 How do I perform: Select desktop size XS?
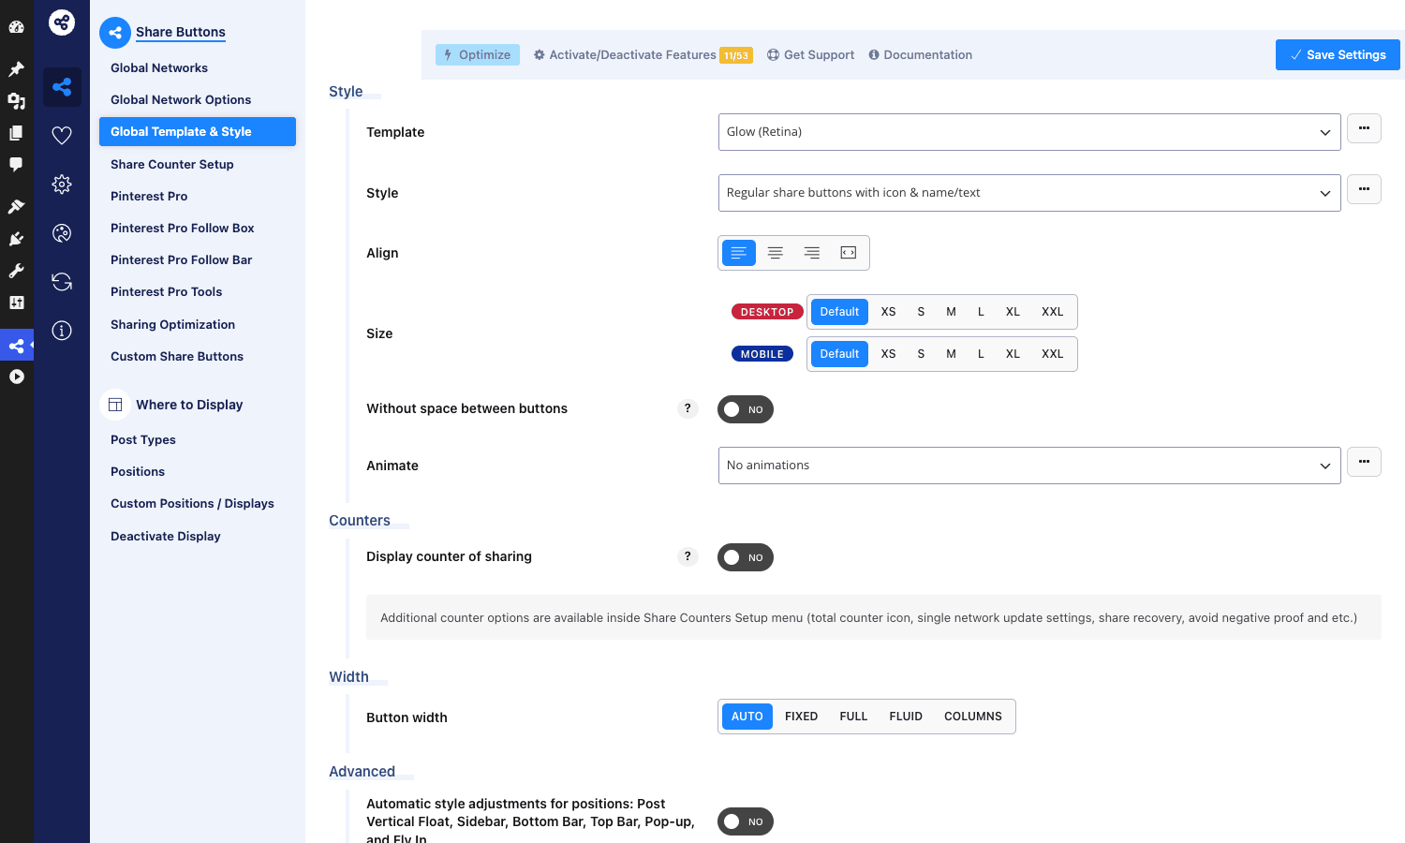click(888, 312)
